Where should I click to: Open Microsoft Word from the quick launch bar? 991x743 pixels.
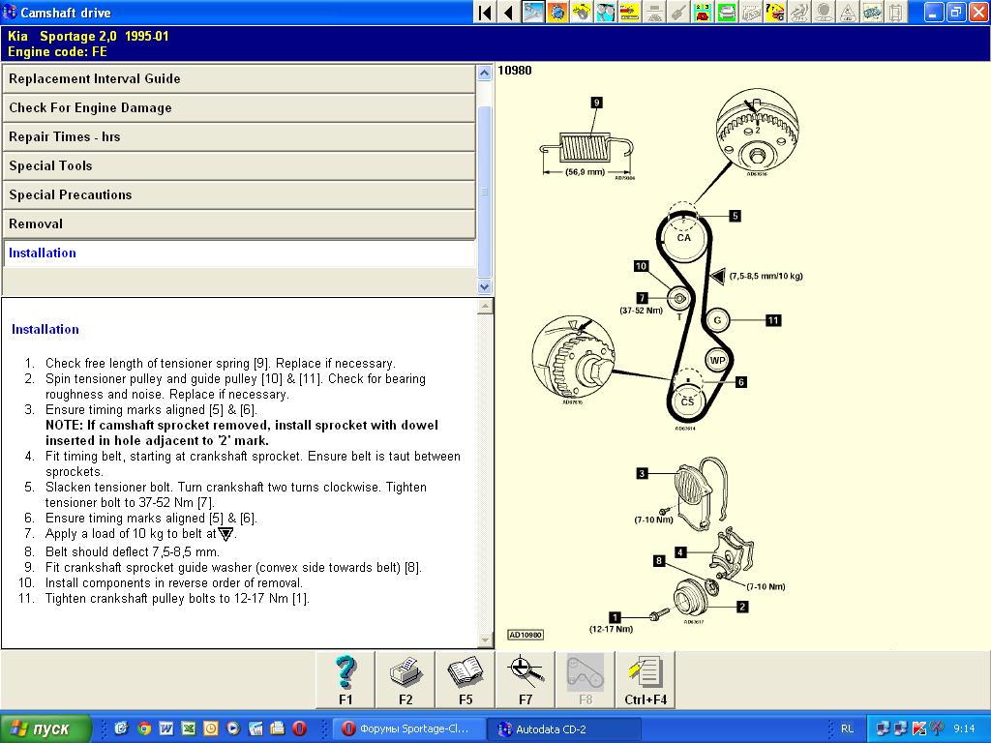click(166, 728)
